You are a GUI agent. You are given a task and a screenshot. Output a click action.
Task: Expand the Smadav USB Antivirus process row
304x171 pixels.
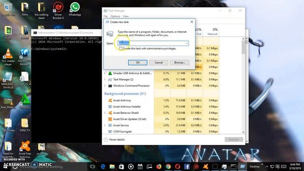point(105,73)
